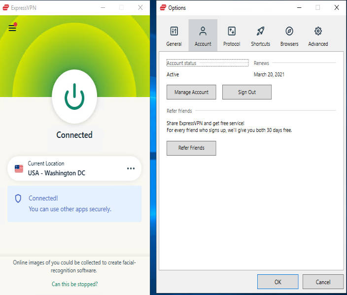
Task: Switch to the Shortcuts tab label
Action: pyautogui.click(x=260, y=44)
